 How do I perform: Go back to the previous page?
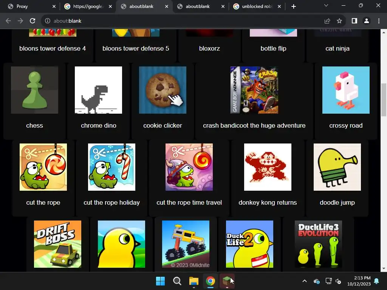(8, 21)
